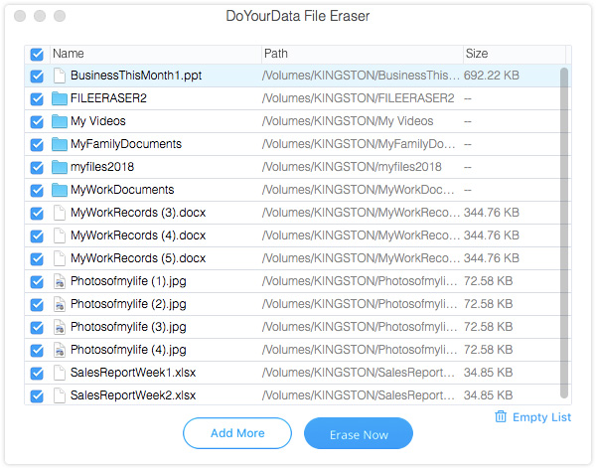Click the MyWorkRecords (4).docx file icon
Image resolution: width=596 pixels, height=469 pixels.
coord(59,235)
